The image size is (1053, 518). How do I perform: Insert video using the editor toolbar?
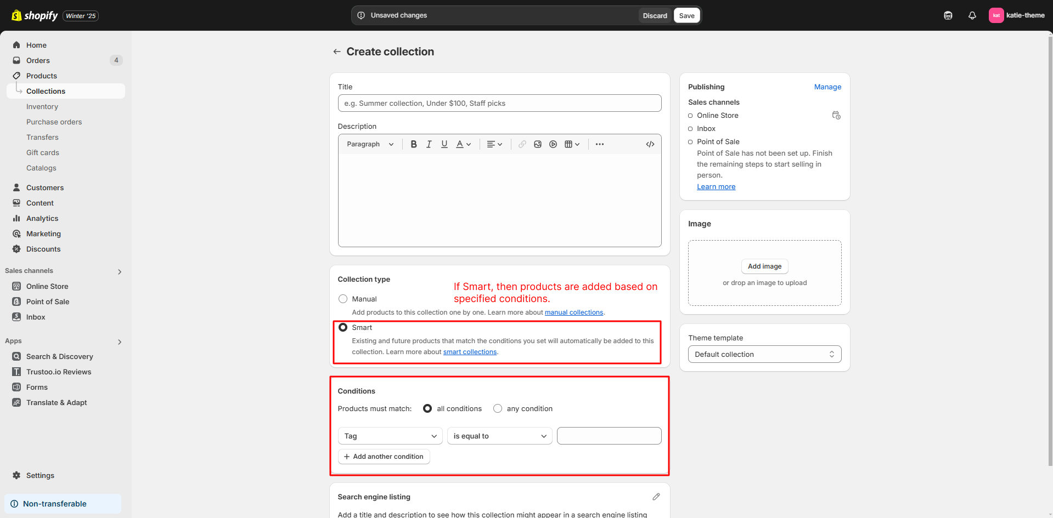(x=553, y=144)
